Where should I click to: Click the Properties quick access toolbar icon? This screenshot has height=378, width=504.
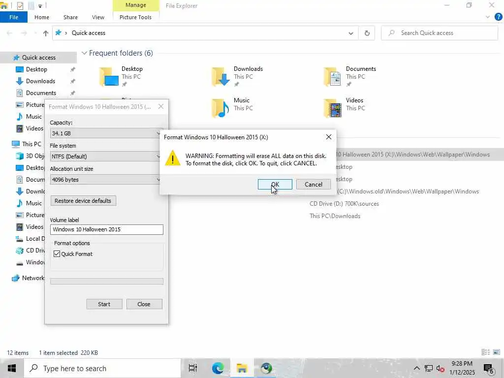tap(20, 5)
